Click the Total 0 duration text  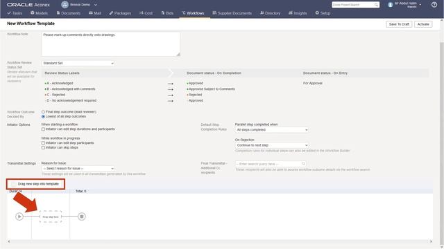click(x=80, y=192)
